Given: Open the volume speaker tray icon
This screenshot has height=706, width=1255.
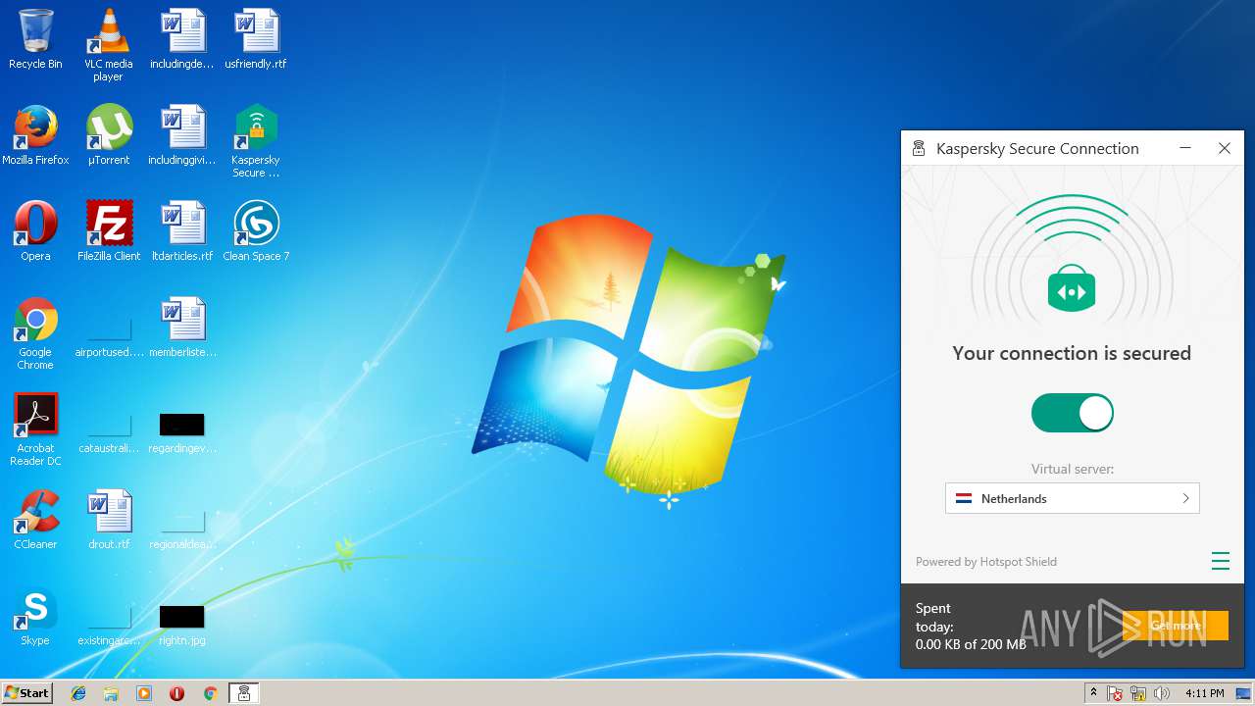Looking at the screenshot, I should [x=1162, y=693].
